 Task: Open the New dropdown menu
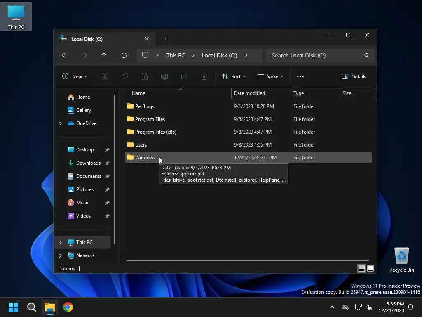[x=75, y=76]
